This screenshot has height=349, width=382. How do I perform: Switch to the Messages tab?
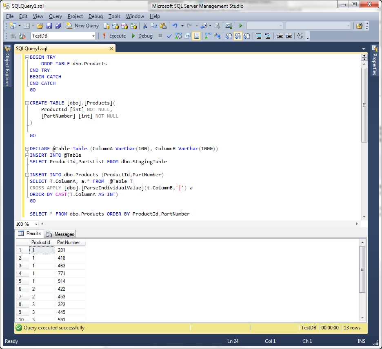tap(60, 234)
